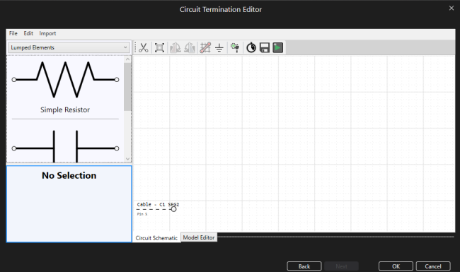Close the Circuit Termination Editor dialog
This screenshot has height=272, width=460.
452,8
